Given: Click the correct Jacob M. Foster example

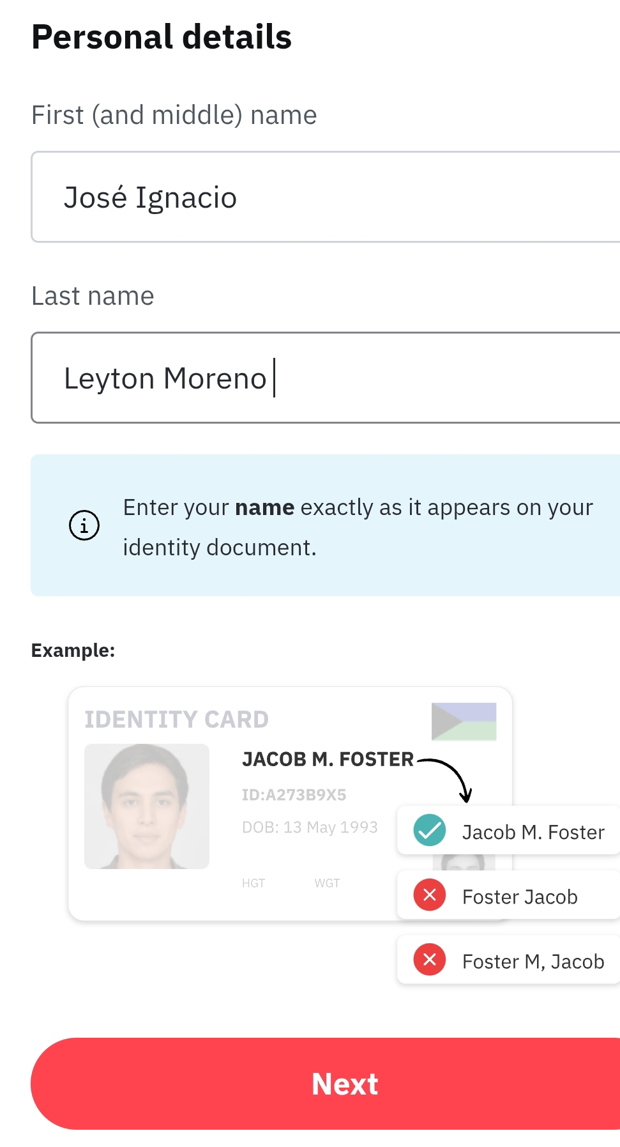Looking at the screenshot, I should click(x=533, y=832).
